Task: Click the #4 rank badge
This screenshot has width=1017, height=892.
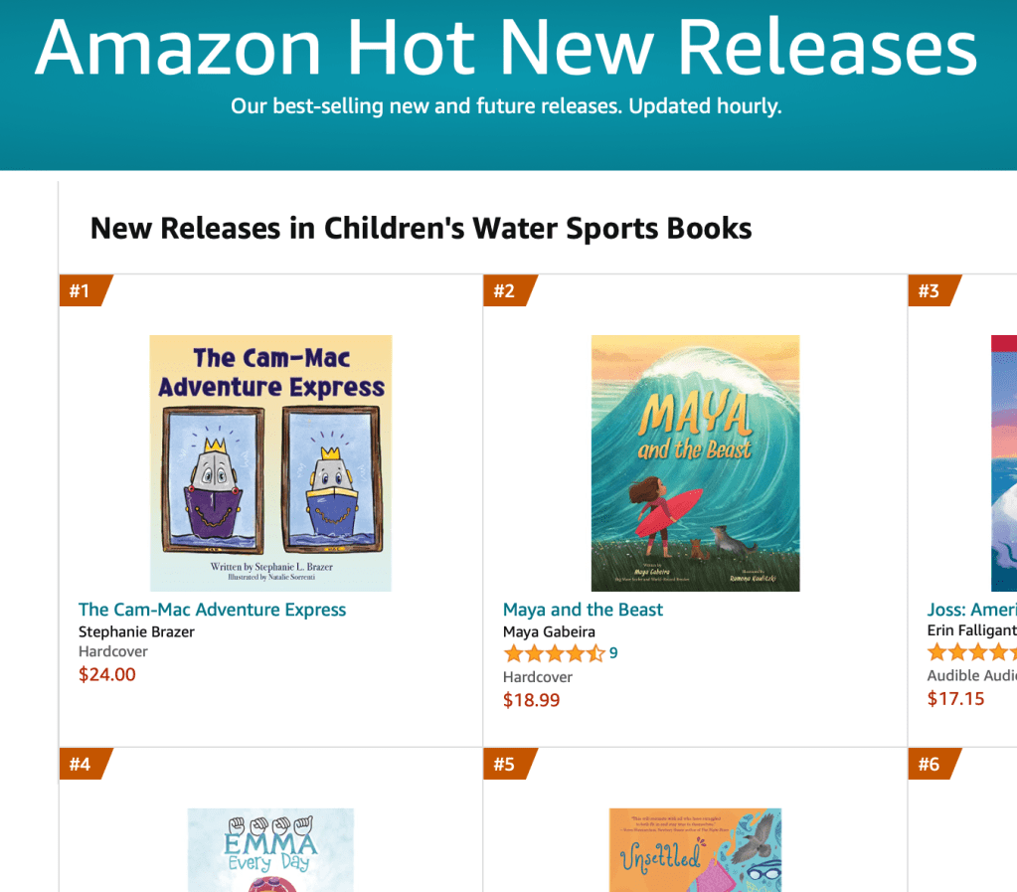Action: tap(81, 765)
